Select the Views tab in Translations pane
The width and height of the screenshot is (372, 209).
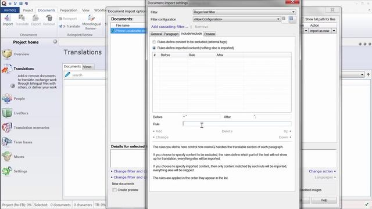(87, 67)
